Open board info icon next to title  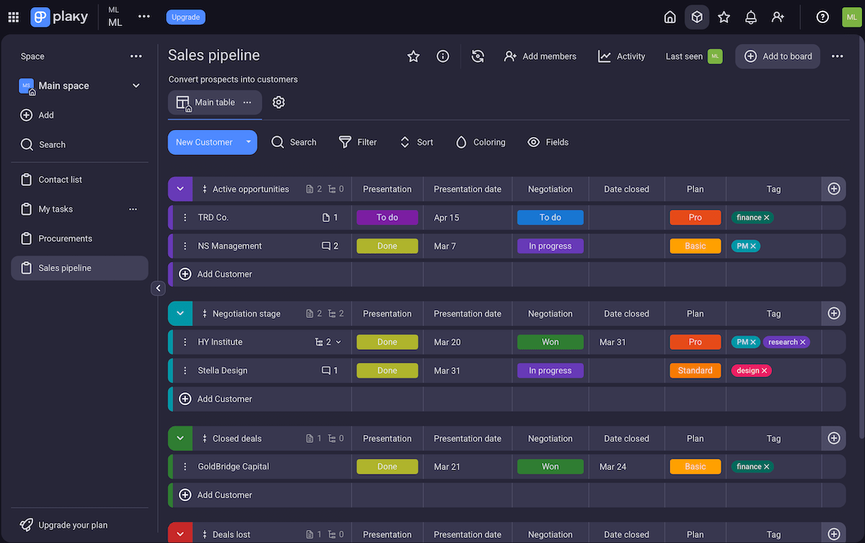click(x=443, y=56)
